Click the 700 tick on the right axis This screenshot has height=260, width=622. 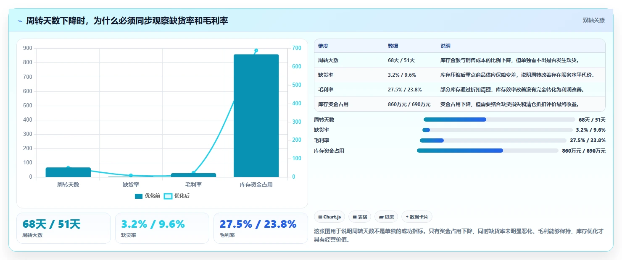pyautogui.click(x=297, y=48)
